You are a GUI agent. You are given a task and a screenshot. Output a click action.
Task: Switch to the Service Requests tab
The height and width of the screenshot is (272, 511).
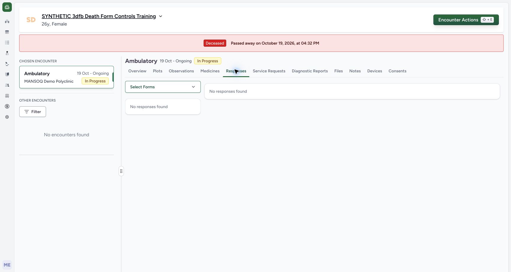(269, 71)
